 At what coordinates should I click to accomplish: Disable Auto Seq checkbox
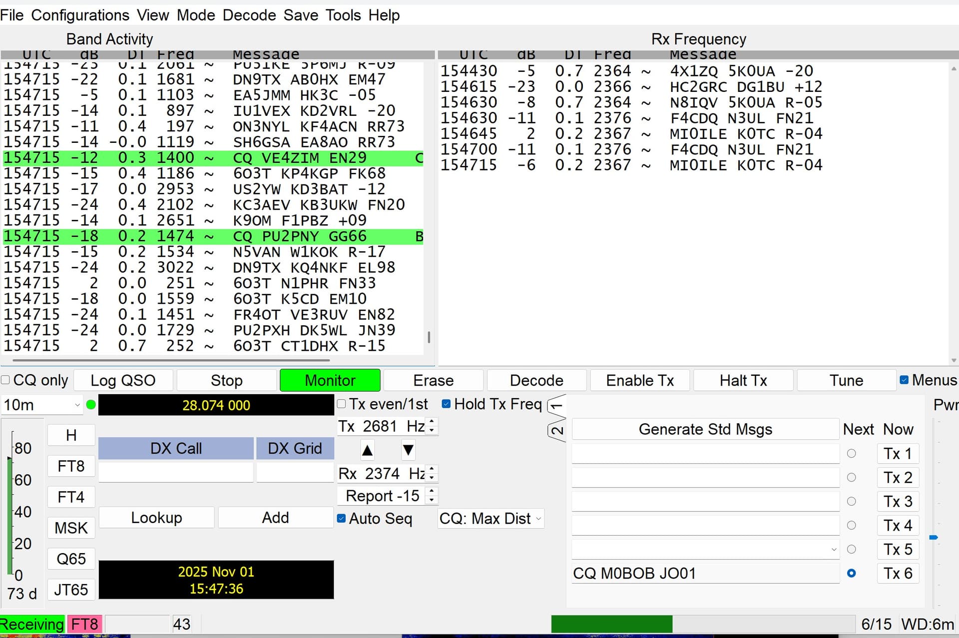[342, 519]
